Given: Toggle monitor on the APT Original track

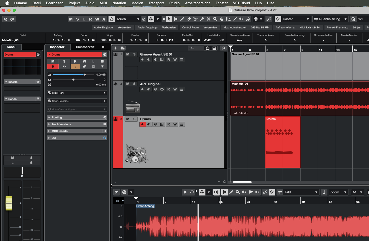Looking at the screenshot, I should [x=149, y=89].
